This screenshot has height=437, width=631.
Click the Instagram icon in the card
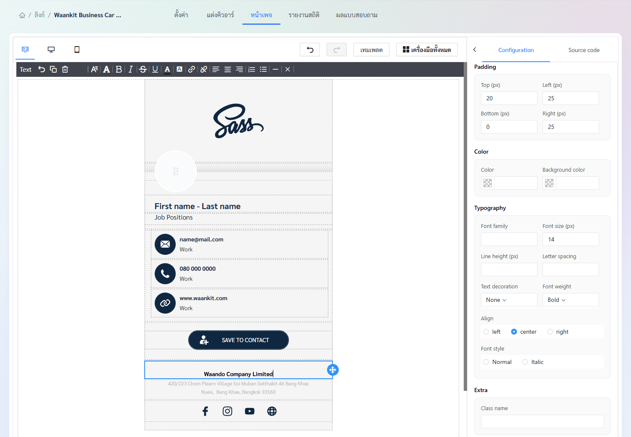pos(227,411)
